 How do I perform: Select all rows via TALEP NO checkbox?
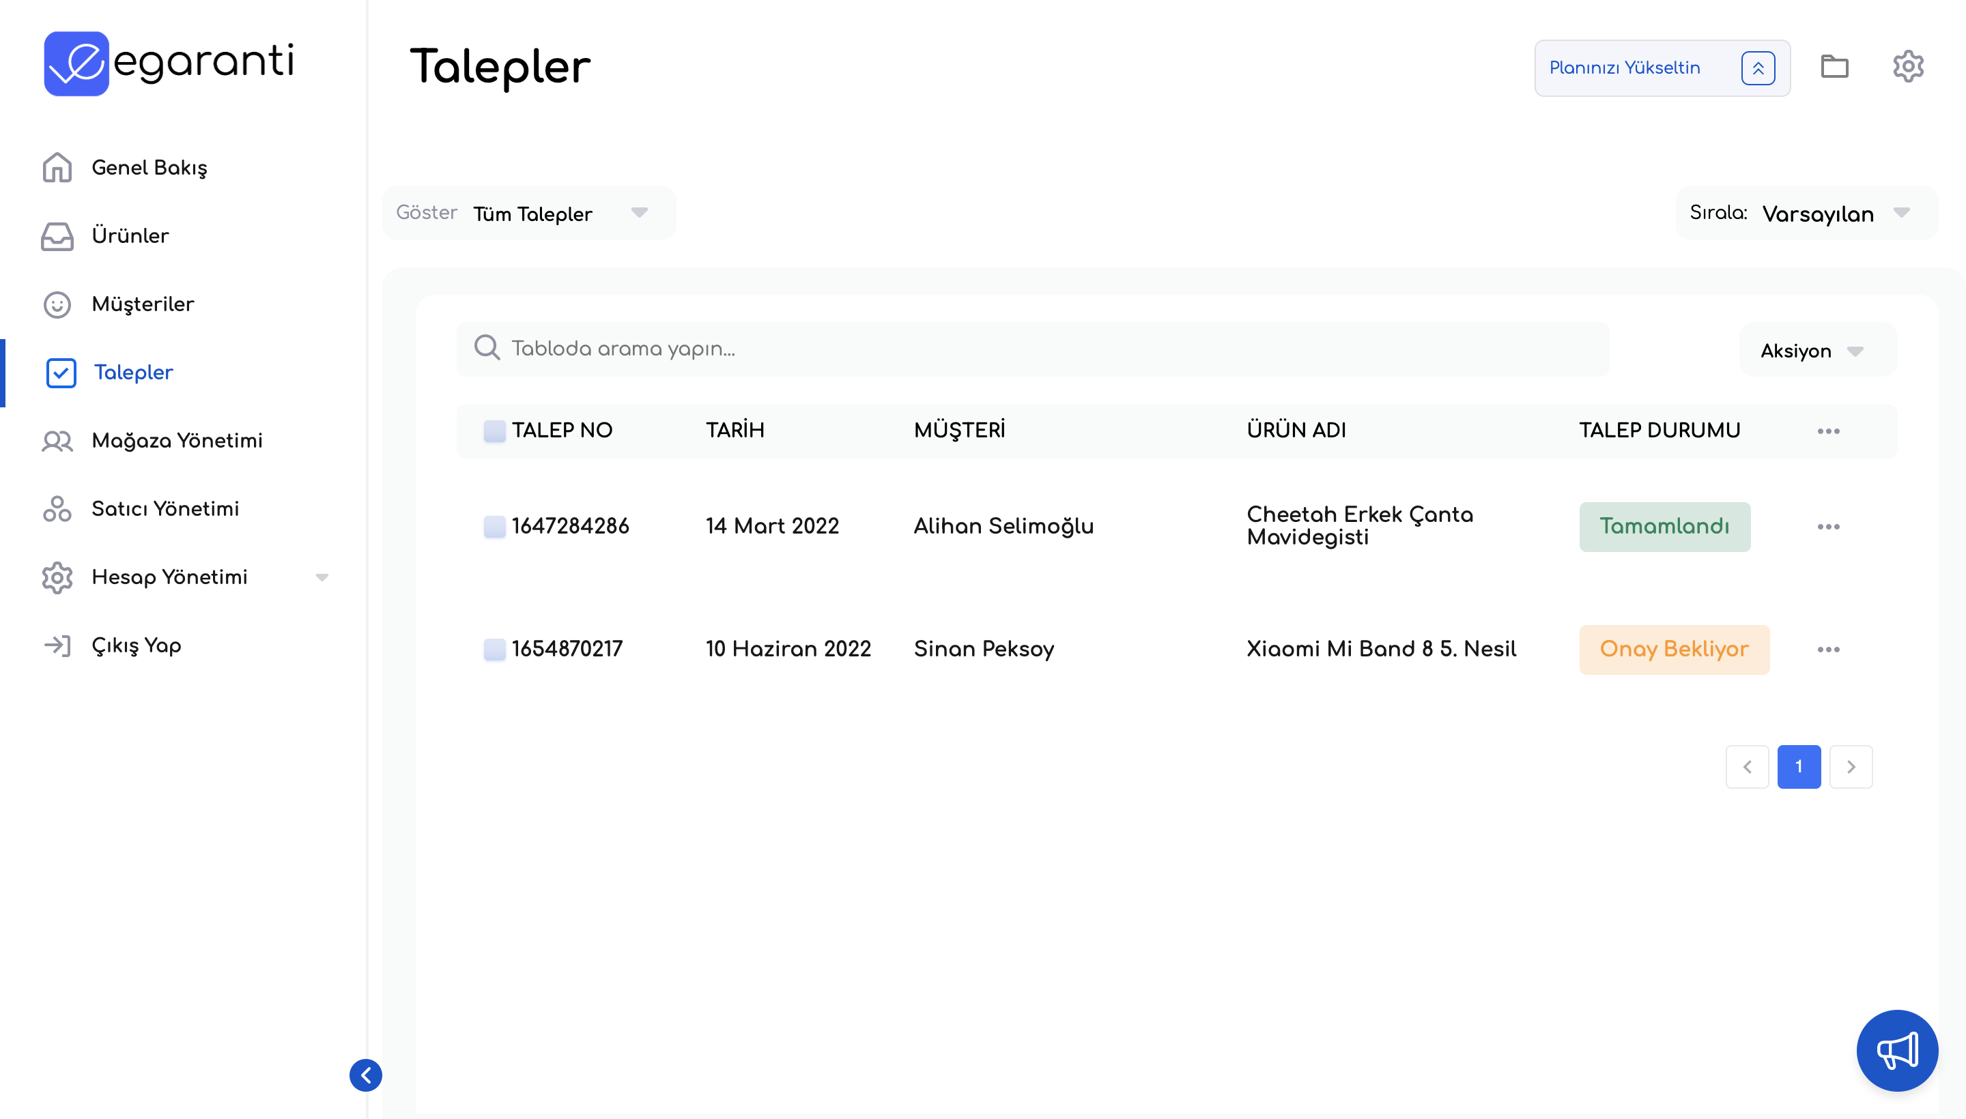tap(494, 431)
